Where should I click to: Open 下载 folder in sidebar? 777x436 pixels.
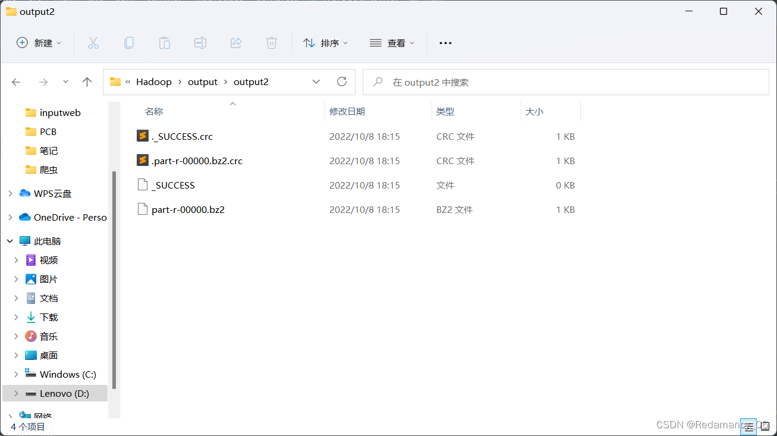(x=48, y=317)
